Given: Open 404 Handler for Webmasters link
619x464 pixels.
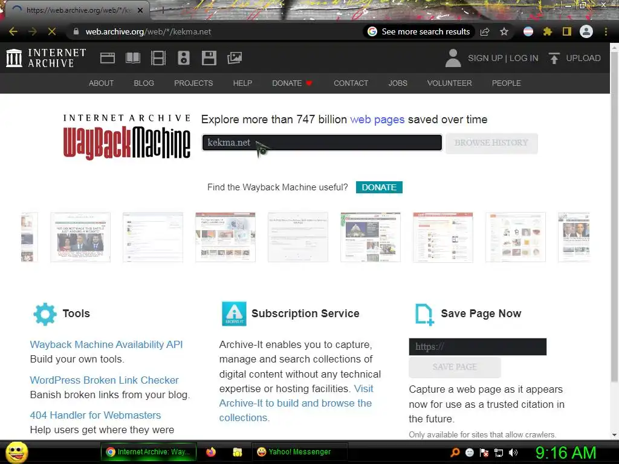Looking at the screenshot, I should click(x=96, y=415).
